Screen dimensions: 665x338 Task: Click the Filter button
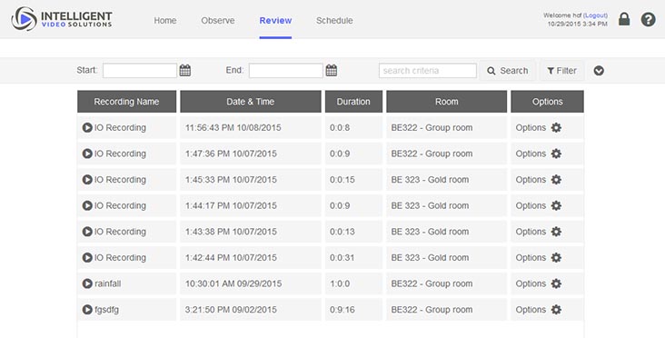[x=562, y=71]
